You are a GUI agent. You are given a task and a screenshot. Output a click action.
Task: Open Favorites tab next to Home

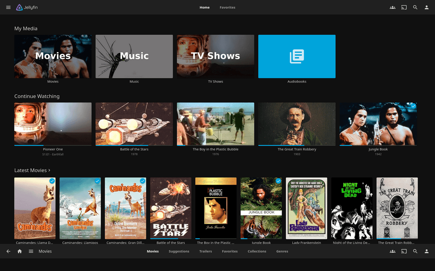(x=227, y=7)
